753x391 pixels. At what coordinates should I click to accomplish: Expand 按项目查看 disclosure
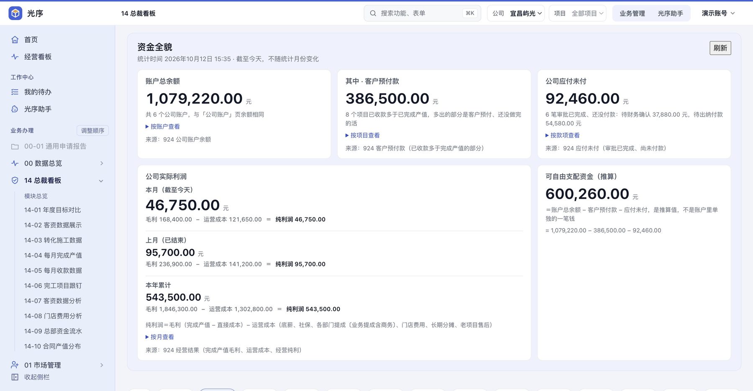[363, 135]
